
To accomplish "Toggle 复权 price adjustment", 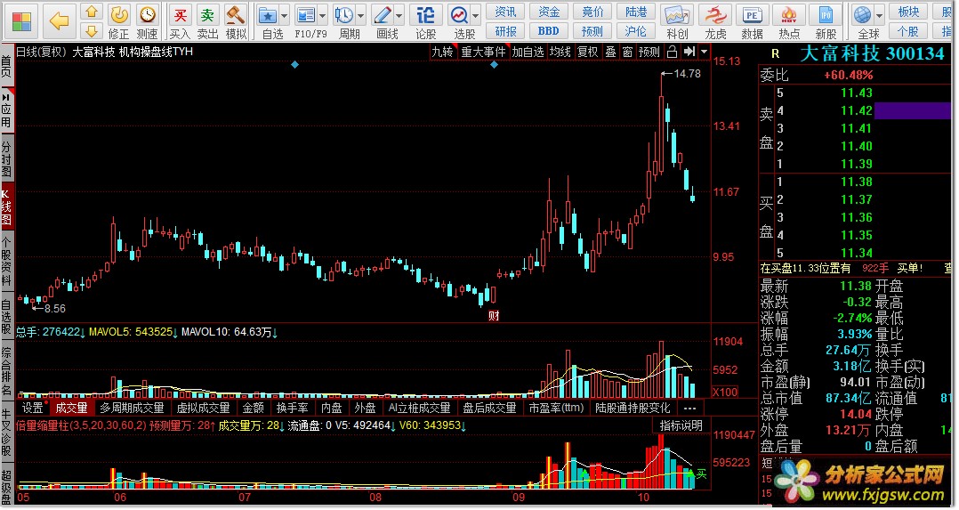I will [588, 52].
